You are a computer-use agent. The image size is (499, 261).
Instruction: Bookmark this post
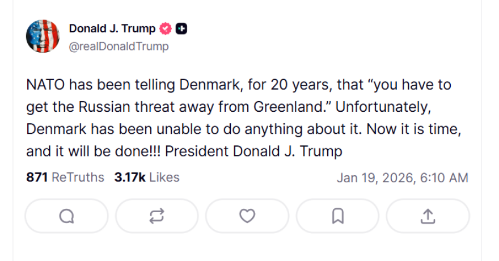[x=337, y=216]
